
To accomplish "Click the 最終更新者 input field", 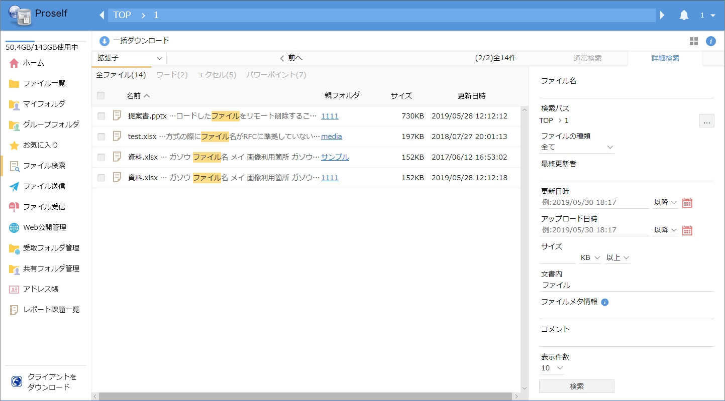I will (x=627, y=175).
